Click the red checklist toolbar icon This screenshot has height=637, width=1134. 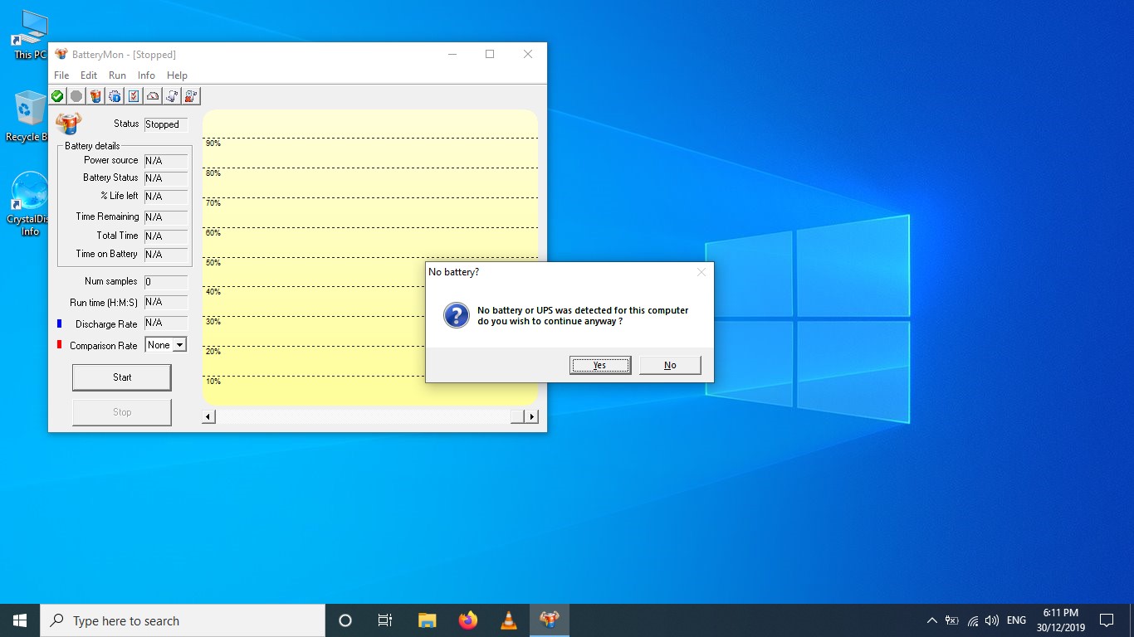[x=134, y=96]
